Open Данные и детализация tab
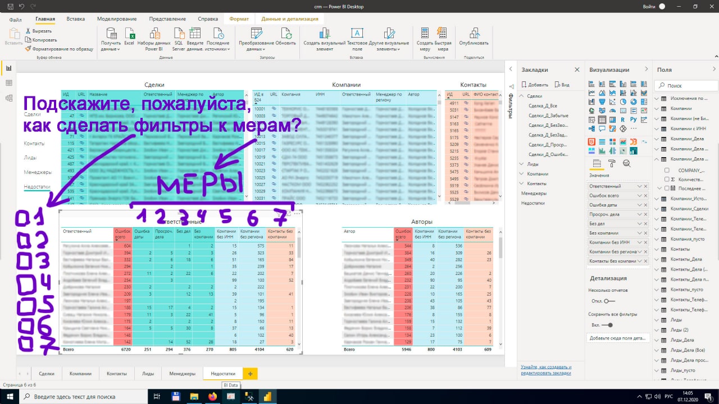Image resolution: width=719 pixels, height=404 pixels. pyautogui.click(x=290, y=19)
